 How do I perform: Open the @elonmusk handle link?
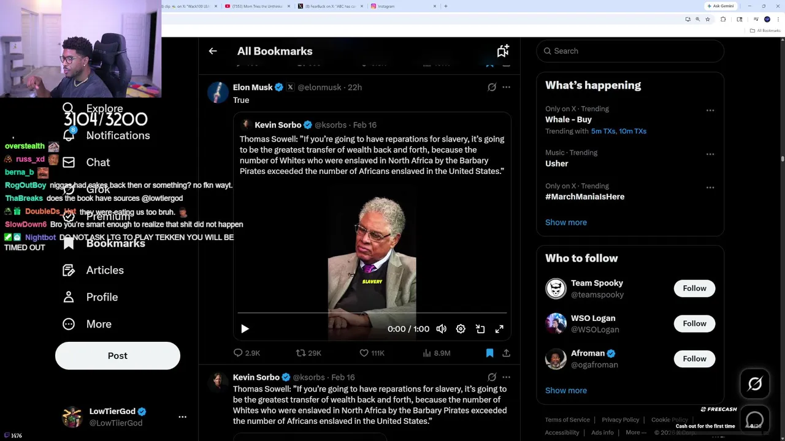click(x=319, y=88)
